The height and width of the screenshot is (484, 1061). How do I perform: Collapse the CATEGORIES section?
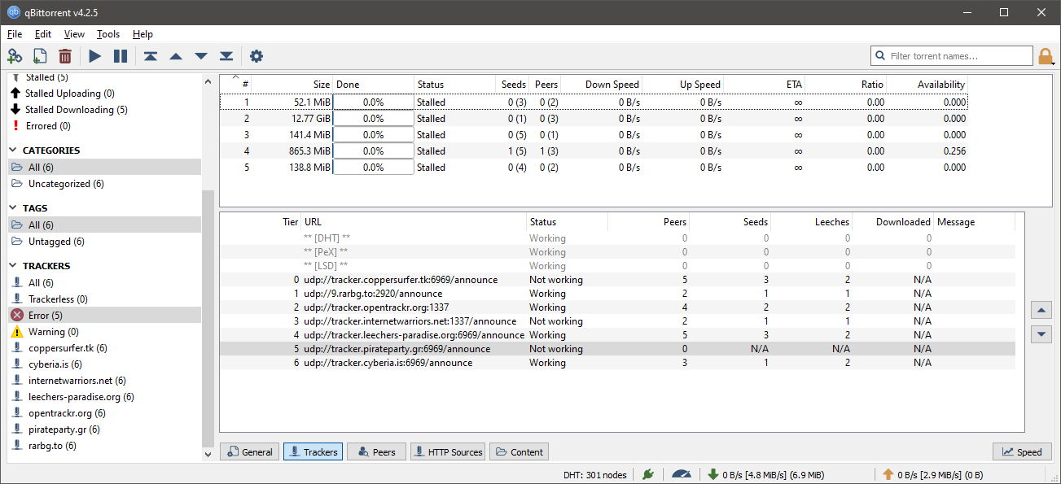(14, 150)
